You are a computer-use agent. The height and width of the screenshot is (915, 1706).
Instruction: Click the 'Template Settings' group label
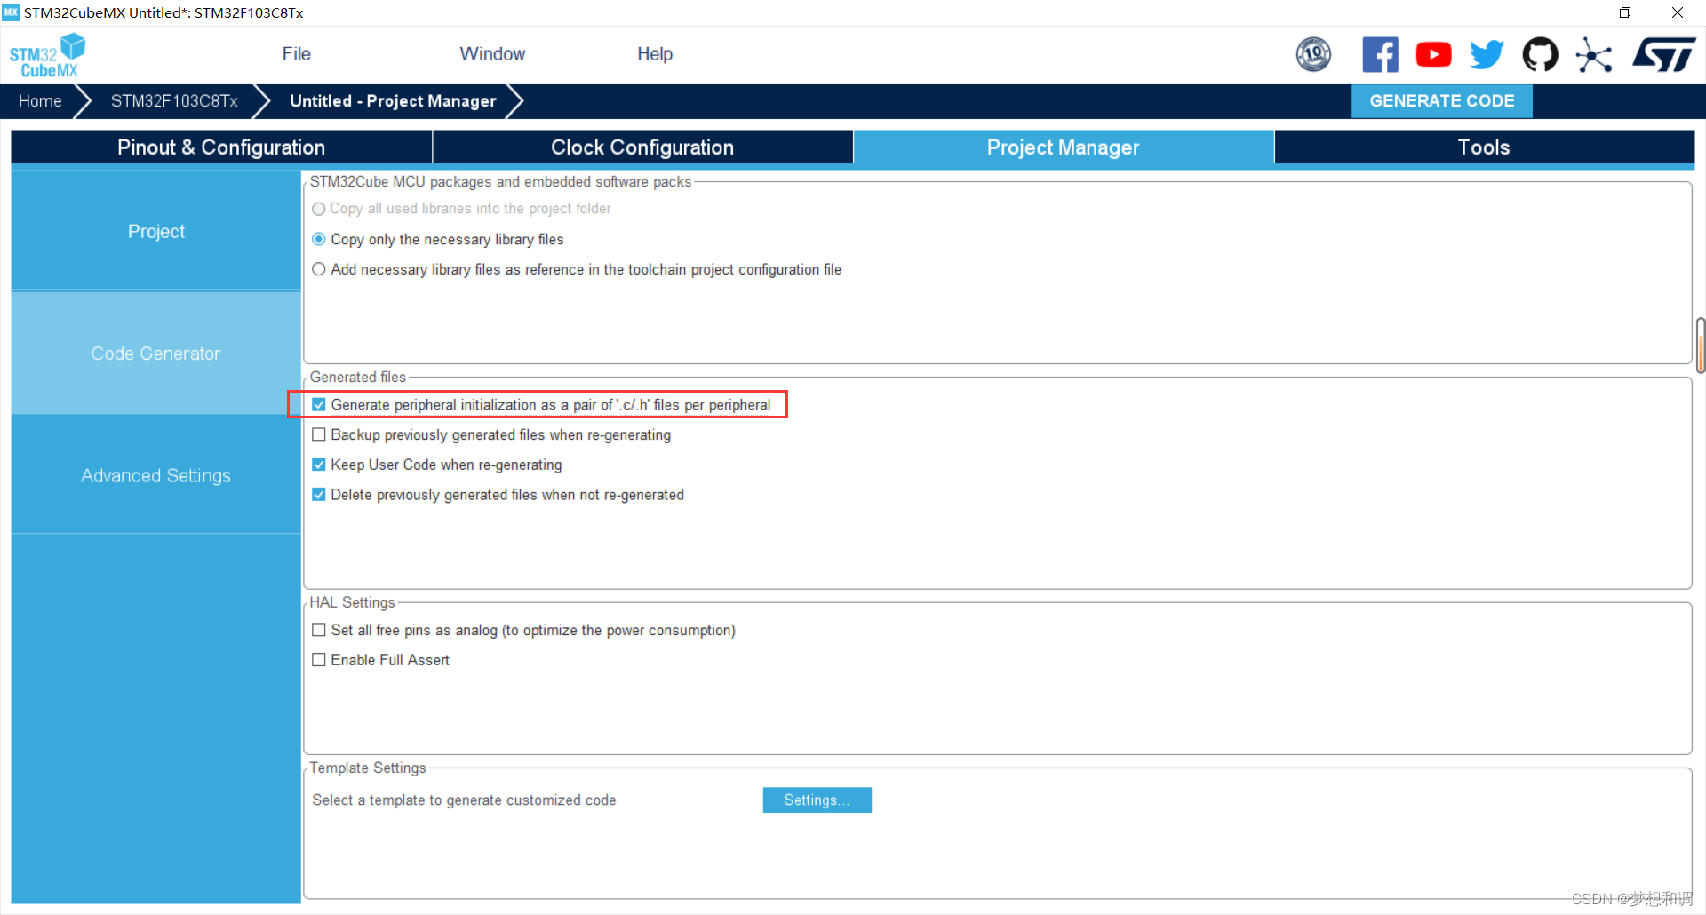point(368,768)
